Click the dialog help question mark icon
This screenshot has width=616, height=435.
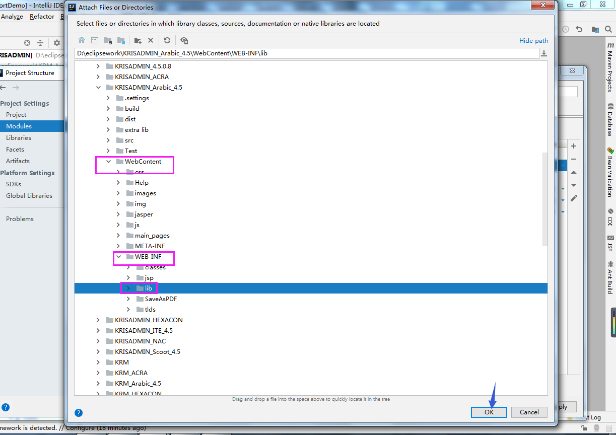point(79,412)
